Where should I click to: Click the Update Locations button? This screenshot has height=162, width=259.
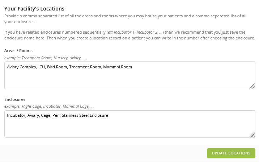coord(231,153)
